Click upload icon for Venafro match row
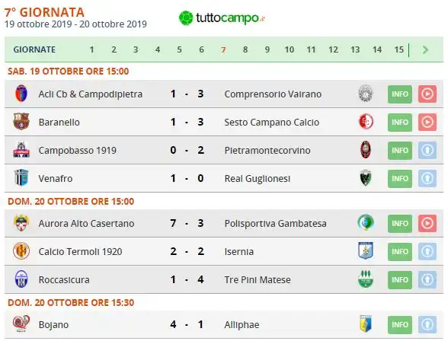This screenshot has height=341, width=448. click(427, 178)
